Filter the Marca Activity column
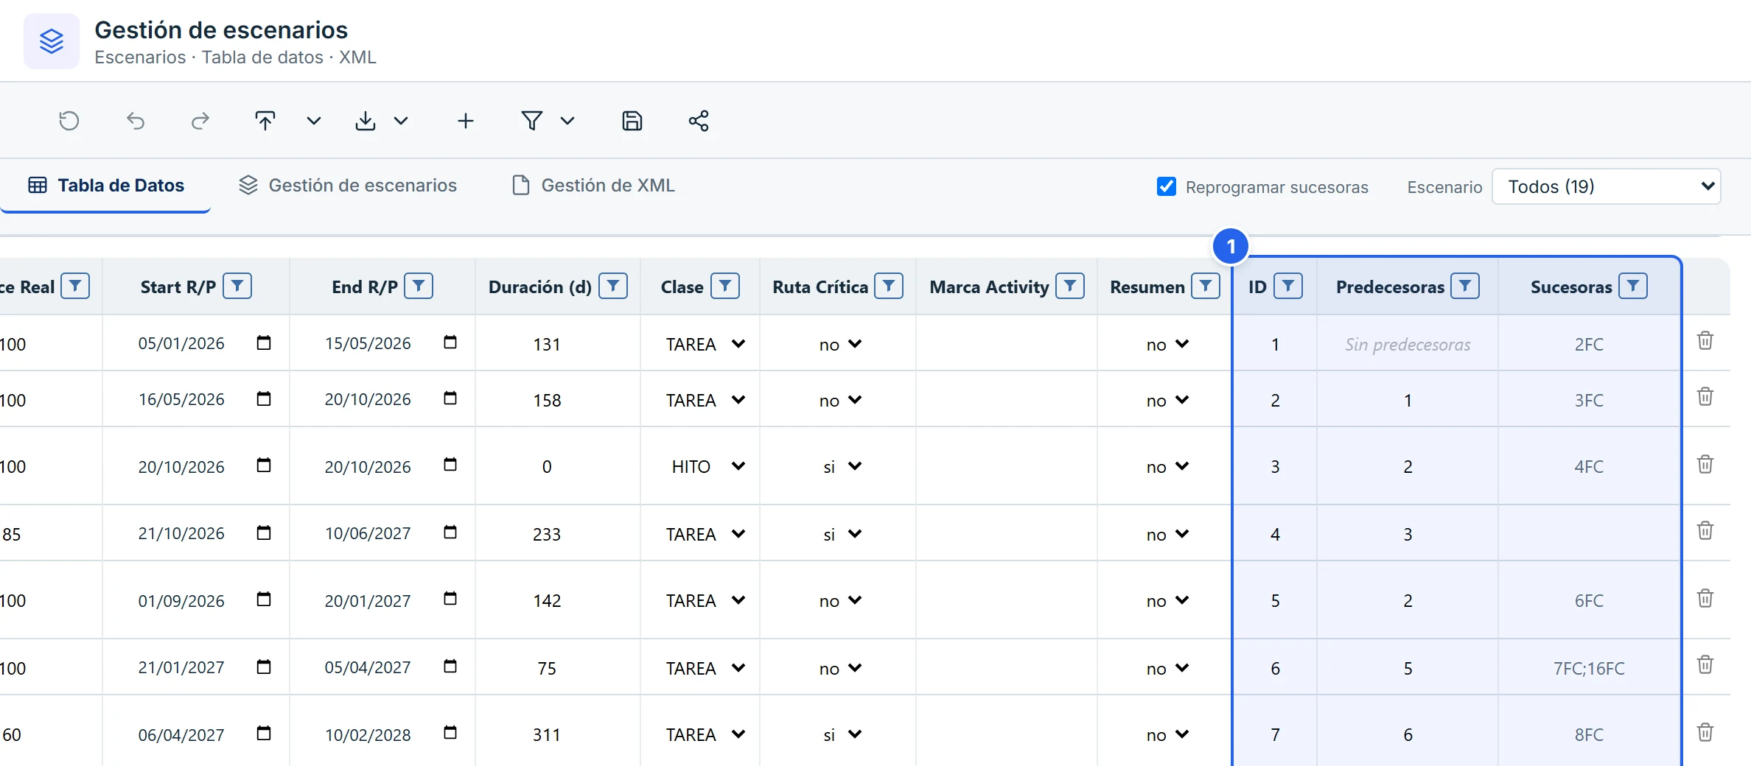 (1070, 286)
